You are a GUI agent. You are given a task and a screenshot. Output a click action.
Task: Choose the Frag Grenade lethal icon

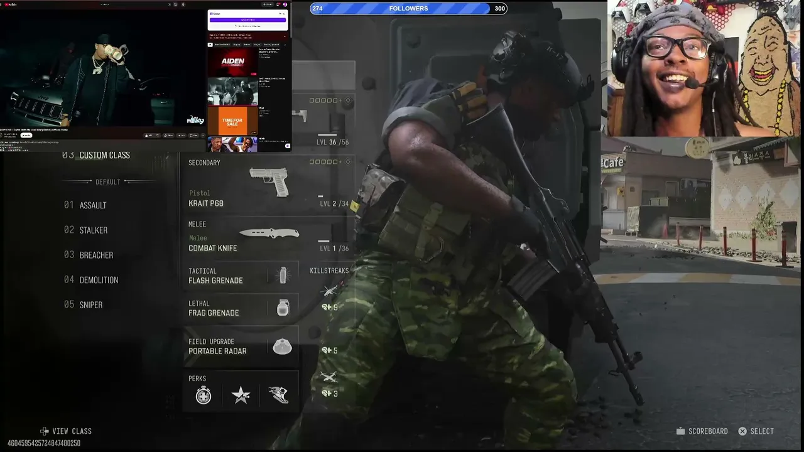(283, 308)
